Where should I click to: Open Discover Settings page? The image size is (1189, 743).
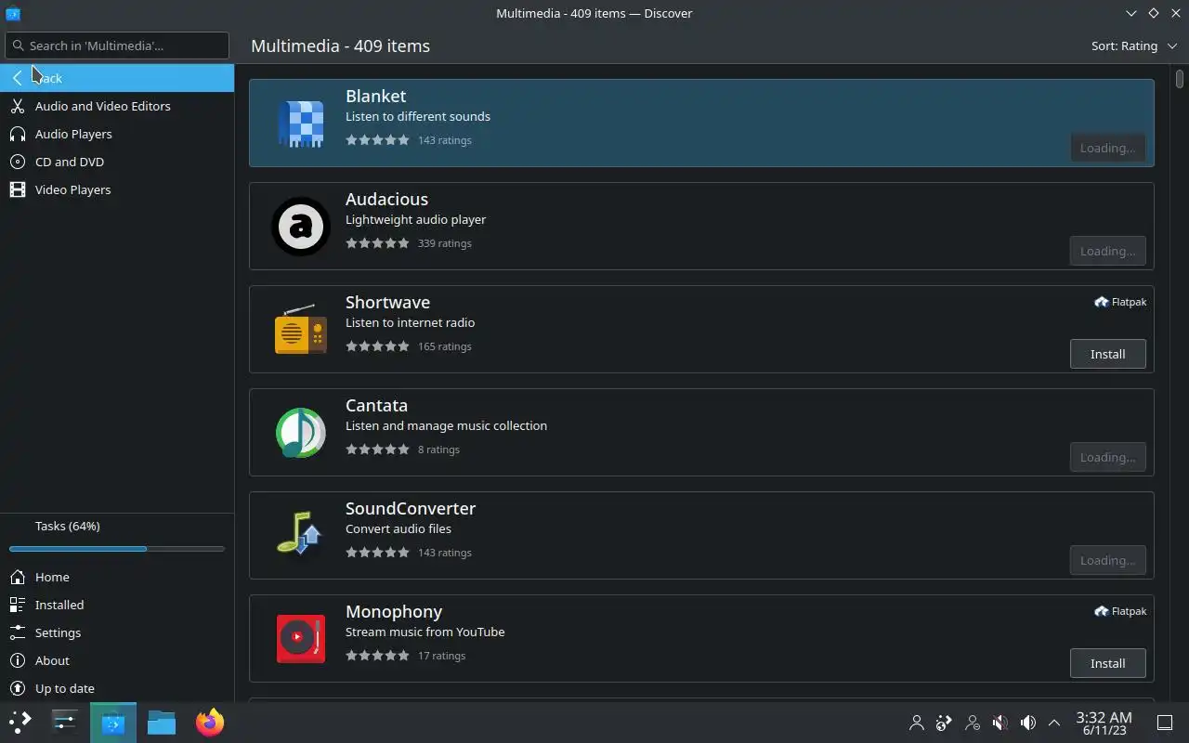coord(117,632)
